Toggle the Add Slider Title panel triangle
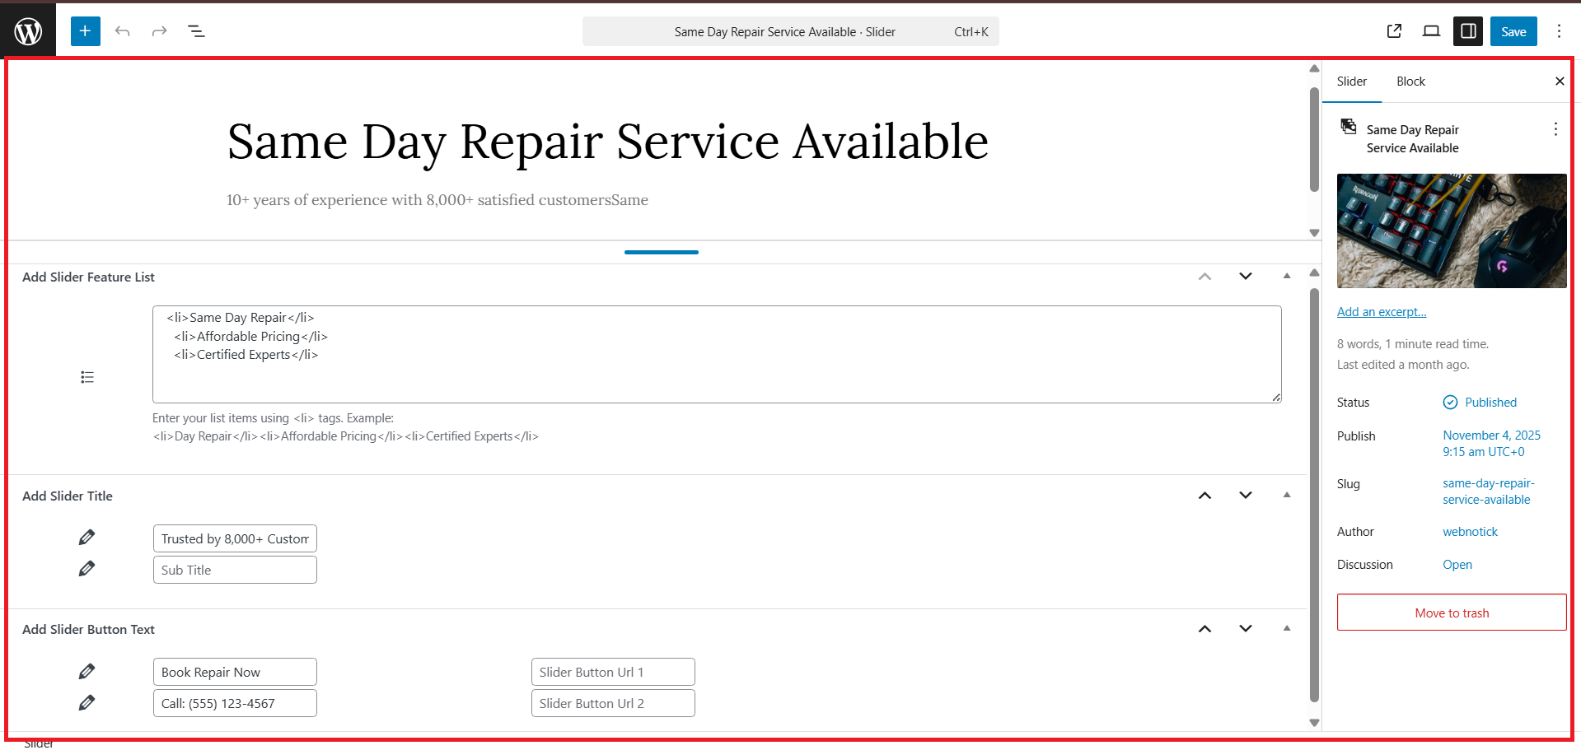The width and height of the screenshot is (1581, 750). [x=1287, y=496]
